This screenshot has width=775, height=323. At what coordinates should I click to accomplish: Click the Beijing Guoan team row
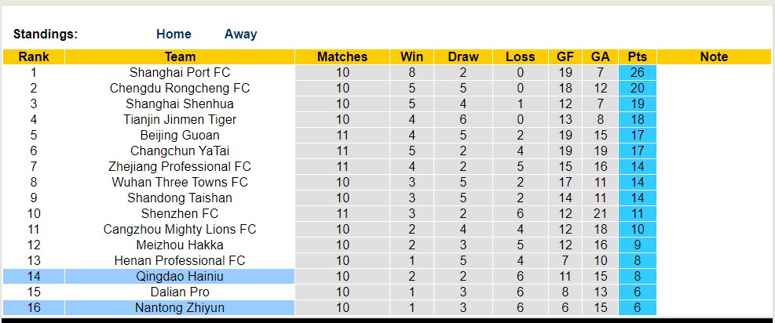click(x=180, y=135)
